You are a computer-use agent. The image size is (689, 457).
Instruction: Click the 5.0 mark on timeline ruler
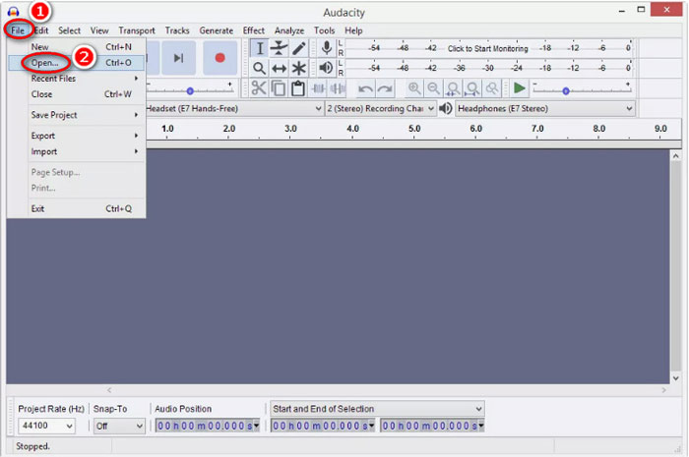(414, 129)
